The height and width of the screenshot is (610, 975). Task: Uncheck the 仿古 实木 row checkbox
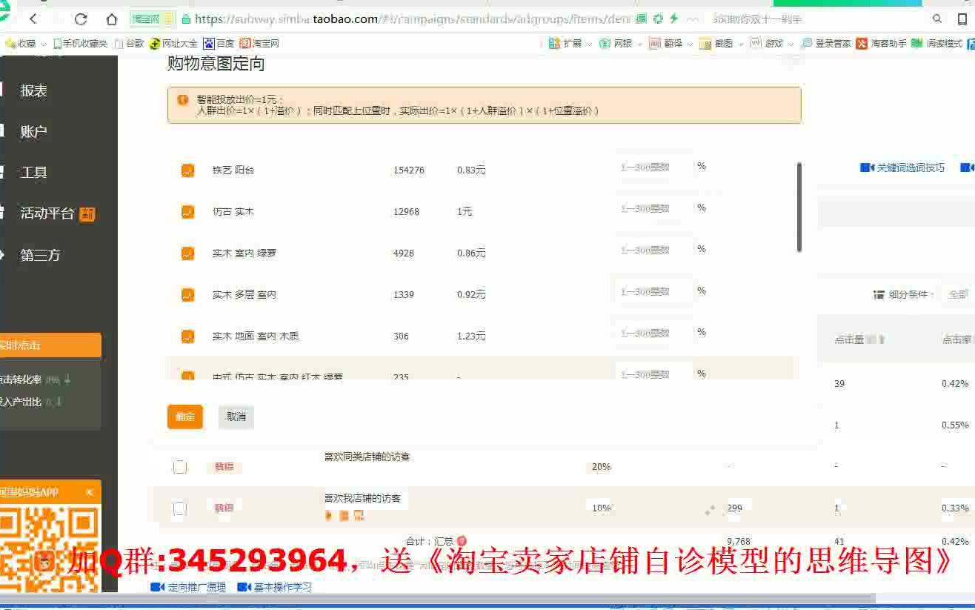pos(188,212)
